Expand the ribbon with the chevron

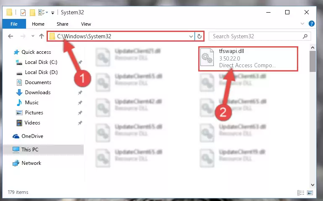pos(302,24)
